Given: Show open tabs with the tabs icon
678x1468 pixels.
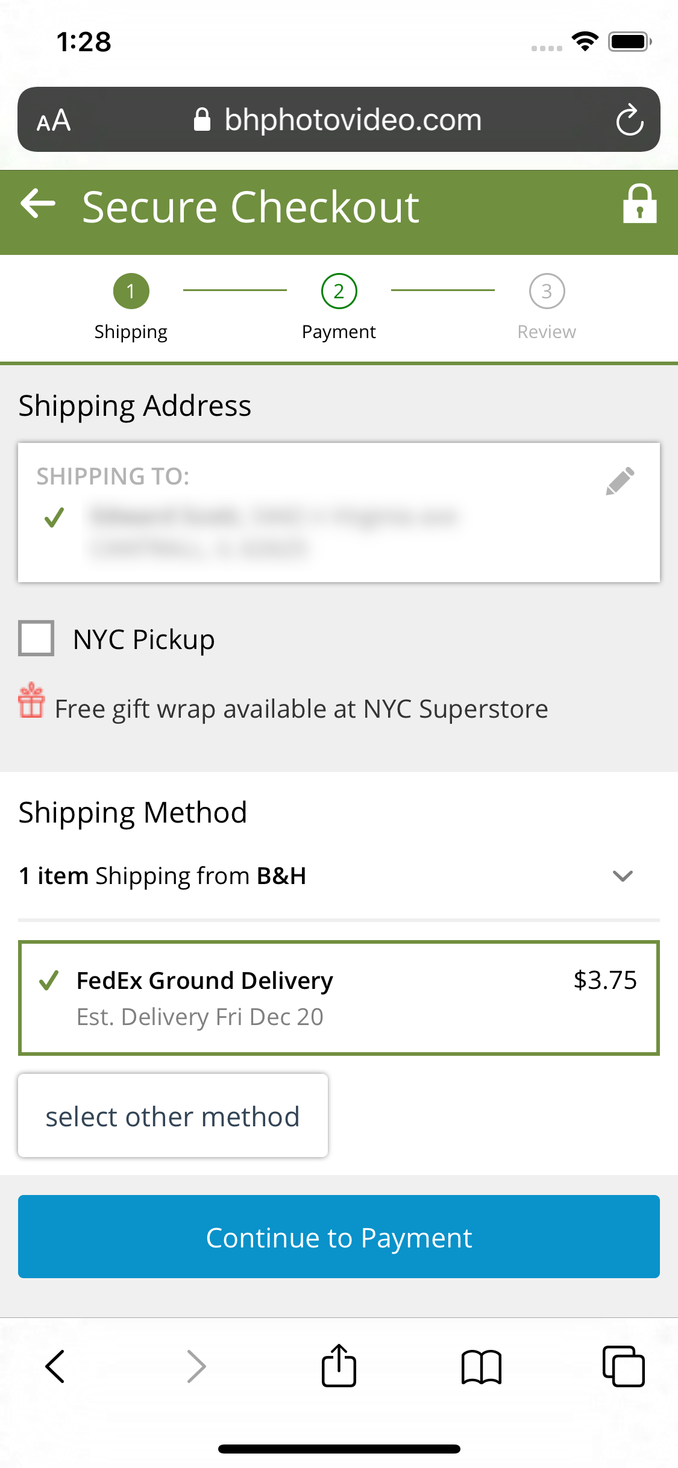Looking at the screenshot, I should coord(624,1366).
